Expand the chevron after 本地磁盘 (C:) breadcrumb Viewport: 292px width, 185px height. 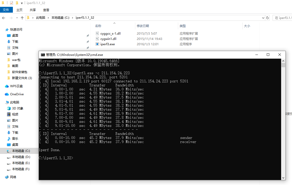(x=72, y=18)
